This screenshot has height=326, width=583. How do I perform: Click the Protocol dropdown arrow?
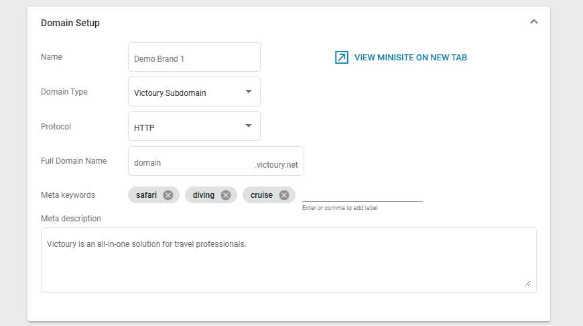click(x=248, y=125)
